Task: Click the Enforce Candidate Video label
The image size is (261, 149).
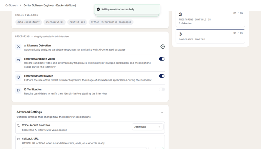Action: [39, 59]
